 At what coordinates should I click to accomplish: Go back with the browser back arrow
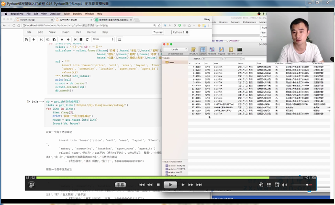(x=4, y=25)
